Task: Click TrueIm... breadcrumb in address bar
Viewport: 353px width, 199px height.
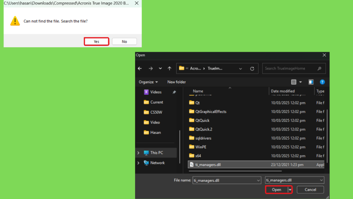Action: 215,68
